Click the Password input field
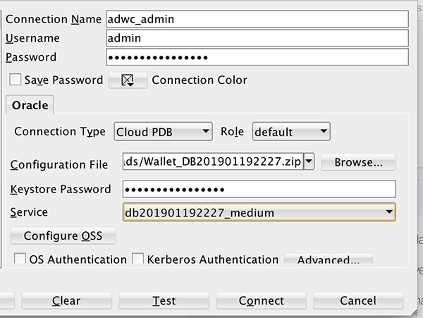The image size is (423, 318). point(257,57)
